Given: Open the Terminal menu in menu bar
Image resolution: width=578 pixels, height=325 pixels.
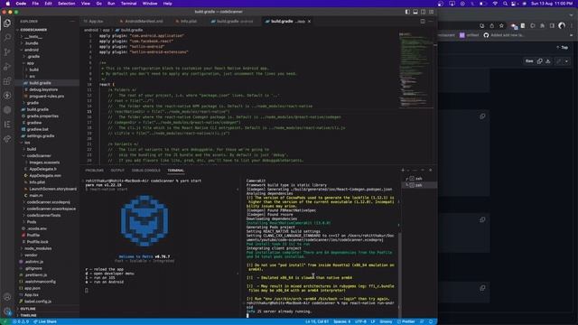Looking at the screenshot, I should (128, 4).
